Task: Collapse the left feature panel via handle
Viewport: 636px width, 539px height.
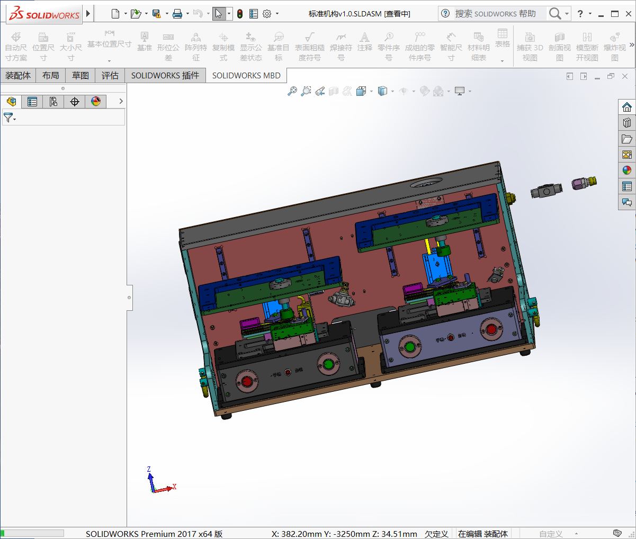Action: (129, 298)
